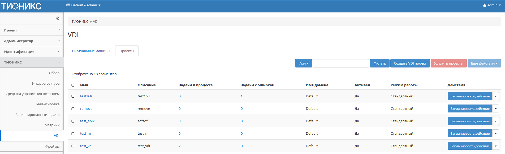Viewport: 505px width, 154px height.
Task: Click the ТИОНИКС logo
Action: tap(21, 6)
